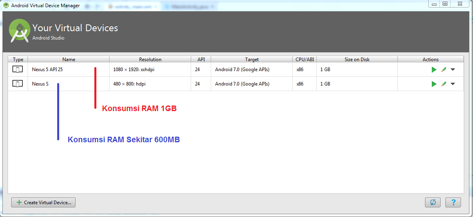473x217 pixels.
Task: Minimize the Android Virtual Device Manager window
Action: click(x=434, y=4)
